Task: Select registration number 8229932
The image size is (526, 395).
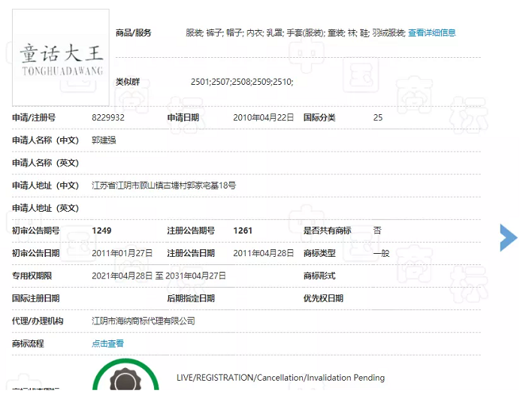Action: tap(108, 118)
